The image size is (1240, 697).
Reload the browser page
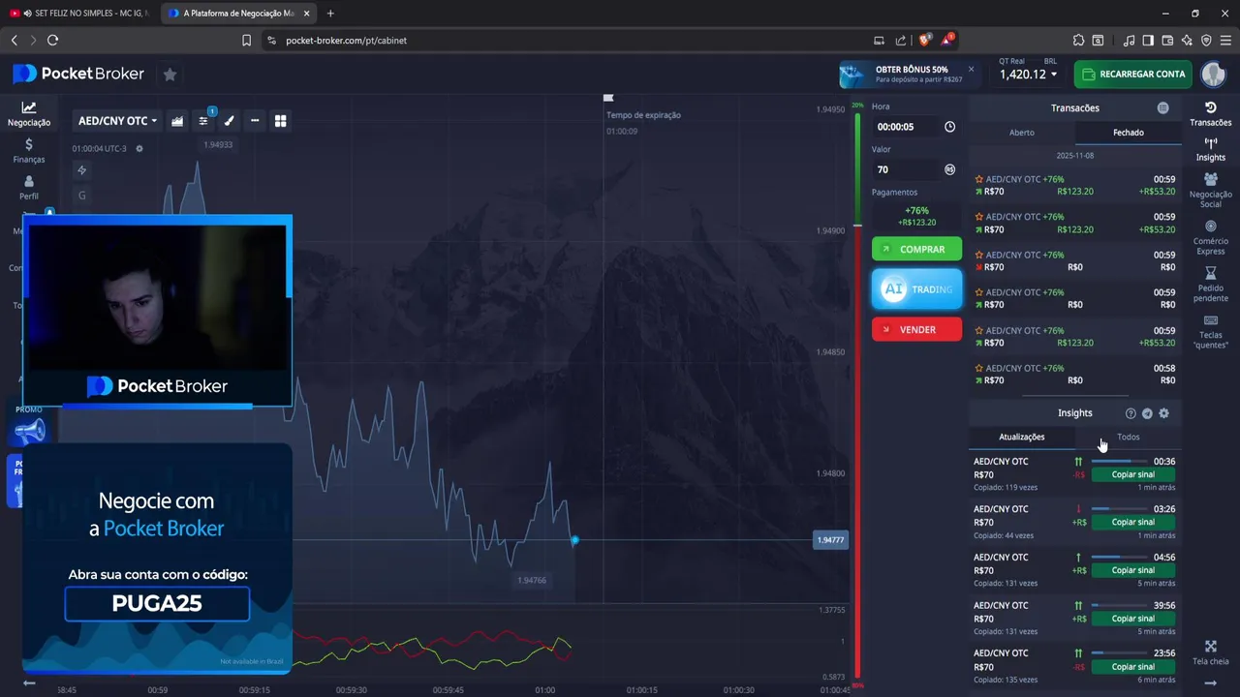tap(52, 40)
